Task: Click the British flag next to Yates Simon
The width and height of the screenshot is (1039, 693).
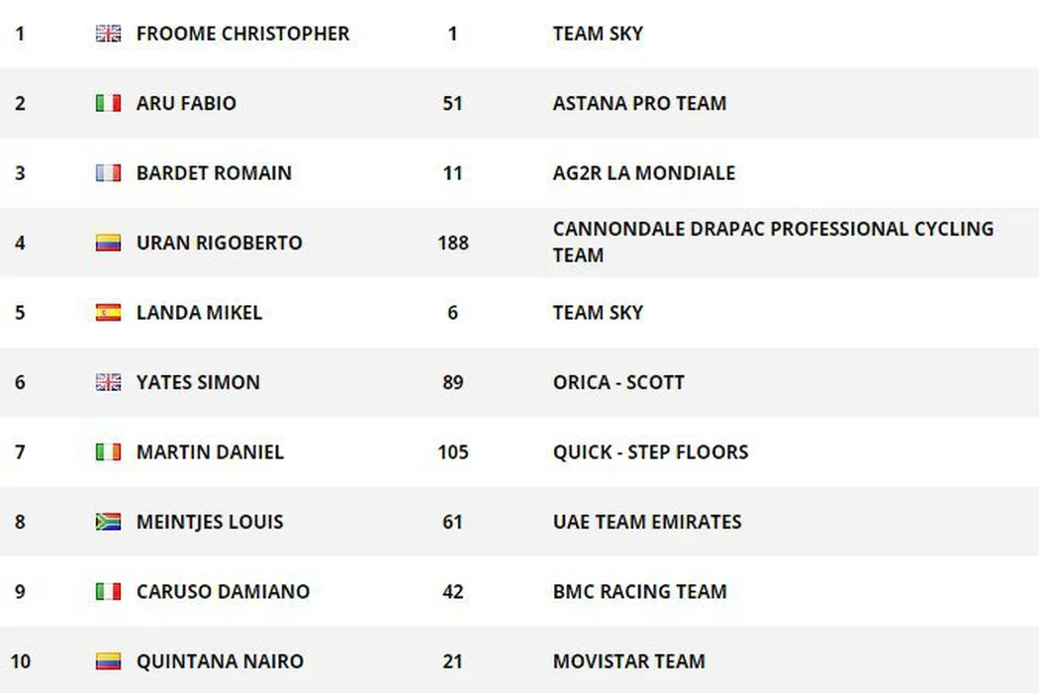Action: (108, 382)
